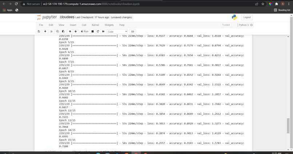Screen dimensions: 293x154
Task: Click the 'Epoch 15/15' output line
Action: (67, 140)
